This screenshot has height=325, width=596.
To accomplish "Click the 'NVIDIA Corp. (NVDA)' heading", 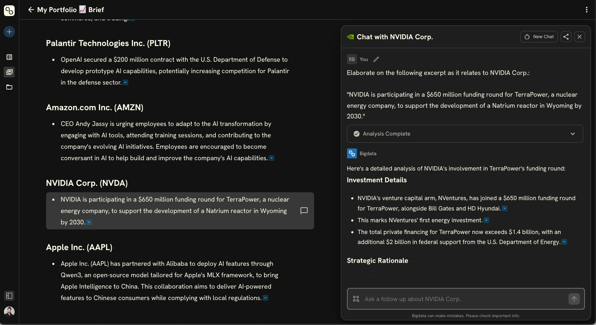I will point(87,183).
